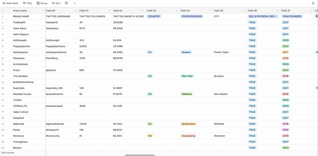
Task: Open the Filter options
Action: point(28,3)
